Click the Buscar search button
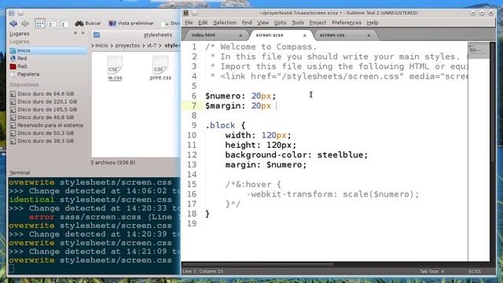Image resolution: width=503 pixels, height=283 pixels. (88, 24)
